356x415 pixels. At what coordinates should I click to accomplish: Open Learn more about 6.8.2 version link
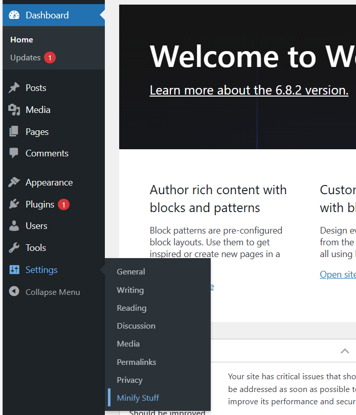[x=249, y=90]
